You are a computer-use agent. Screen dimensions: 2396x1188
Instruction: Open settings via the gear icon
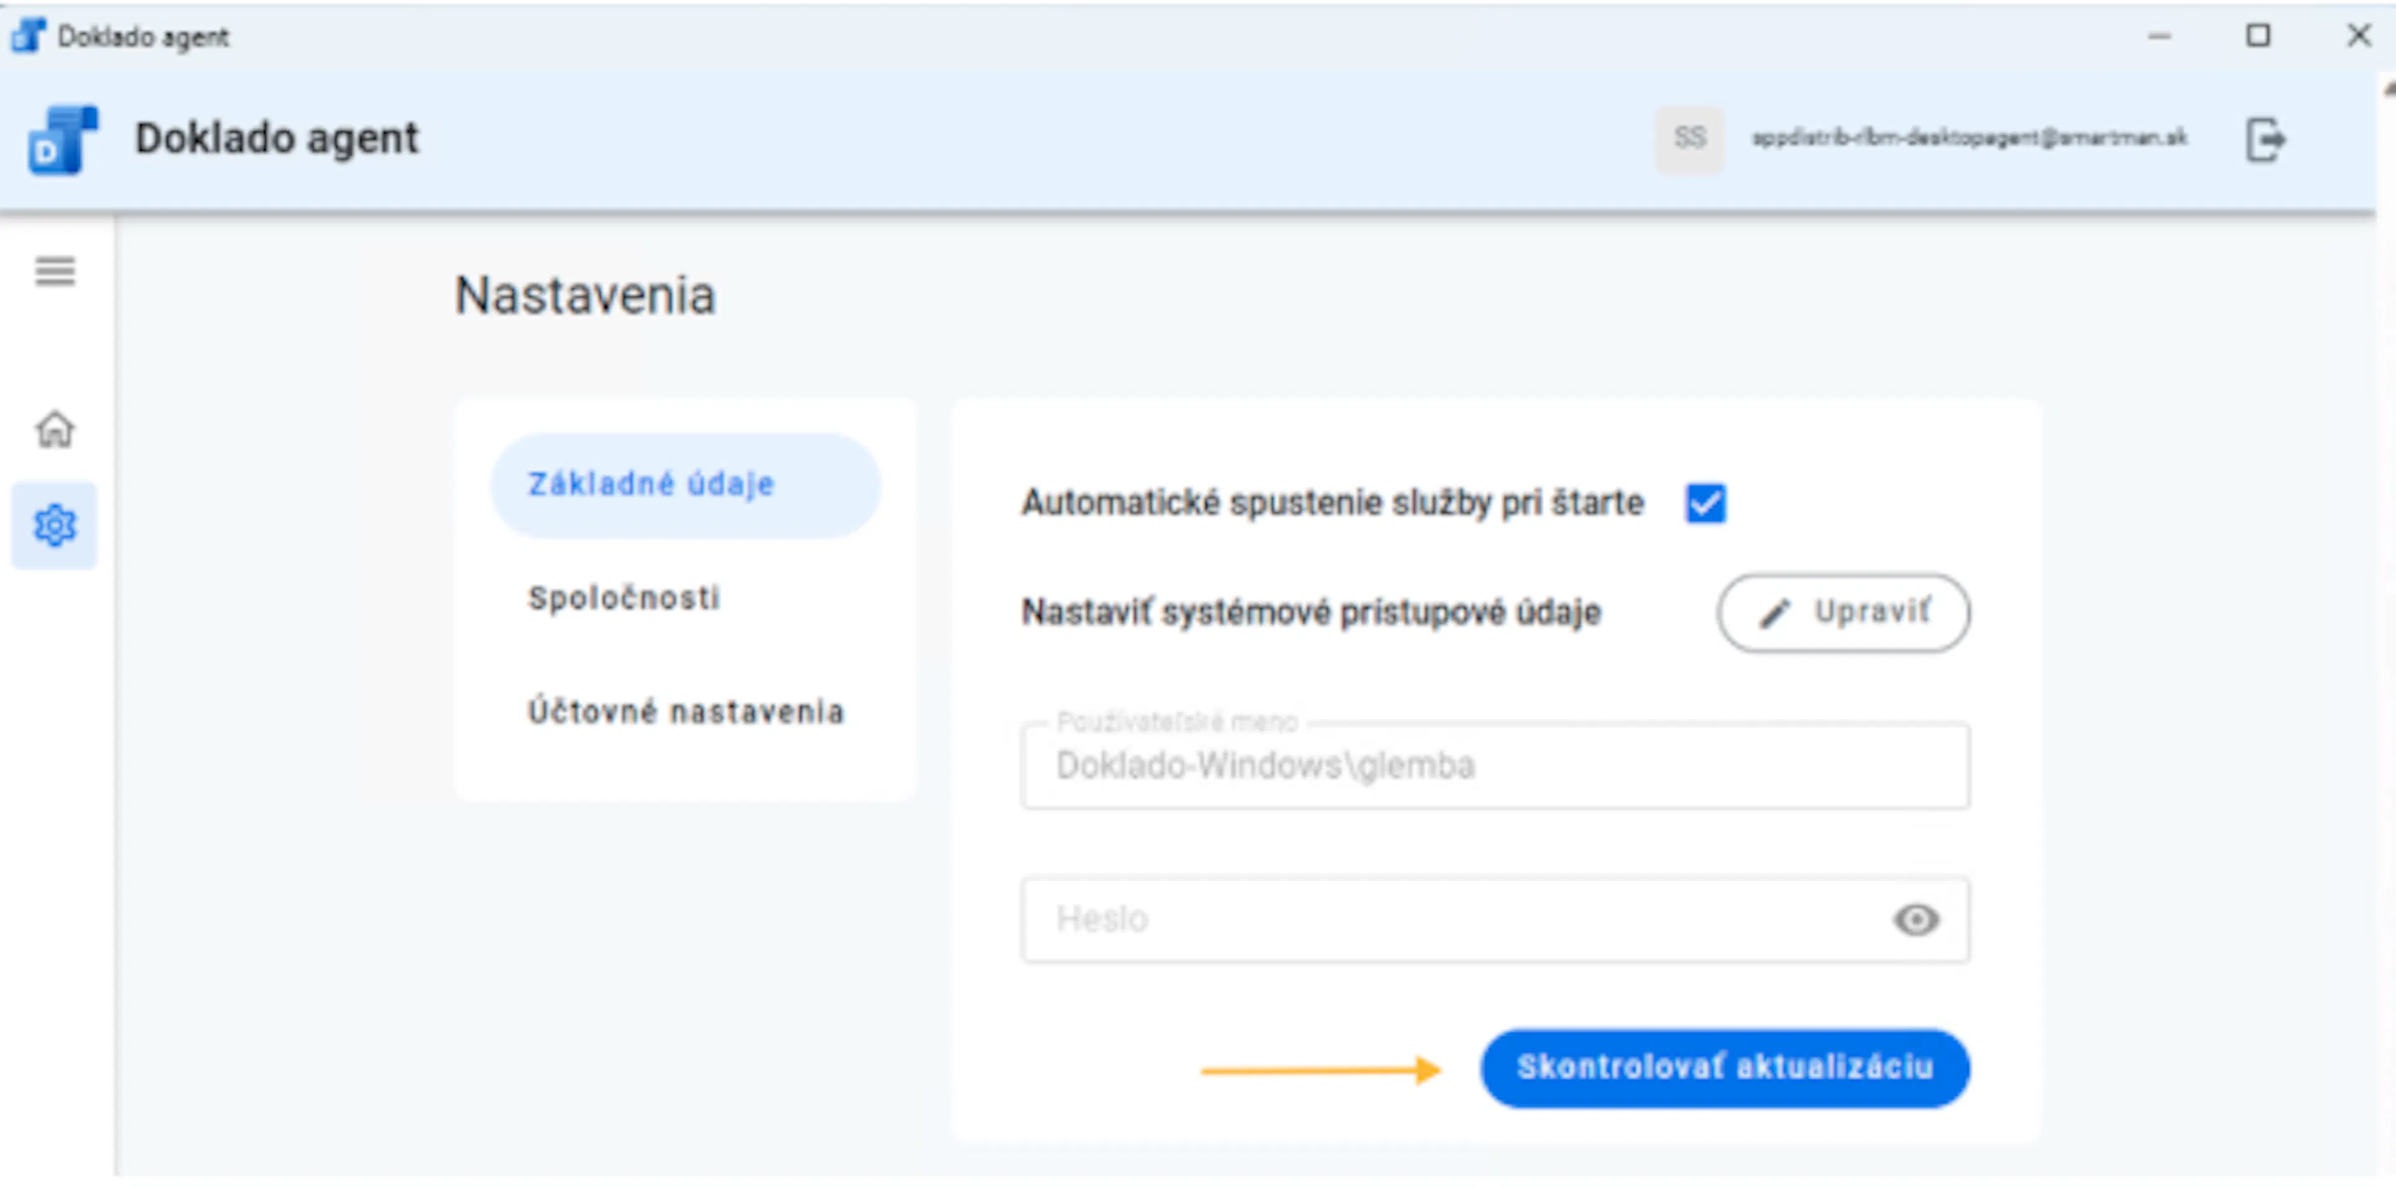(55, 525)
